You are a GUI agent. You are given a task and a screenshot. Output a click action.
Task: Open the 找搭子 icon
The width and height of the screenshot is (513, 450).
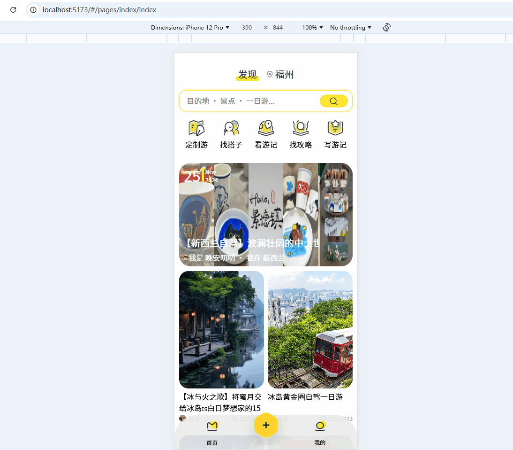point(231,128)
